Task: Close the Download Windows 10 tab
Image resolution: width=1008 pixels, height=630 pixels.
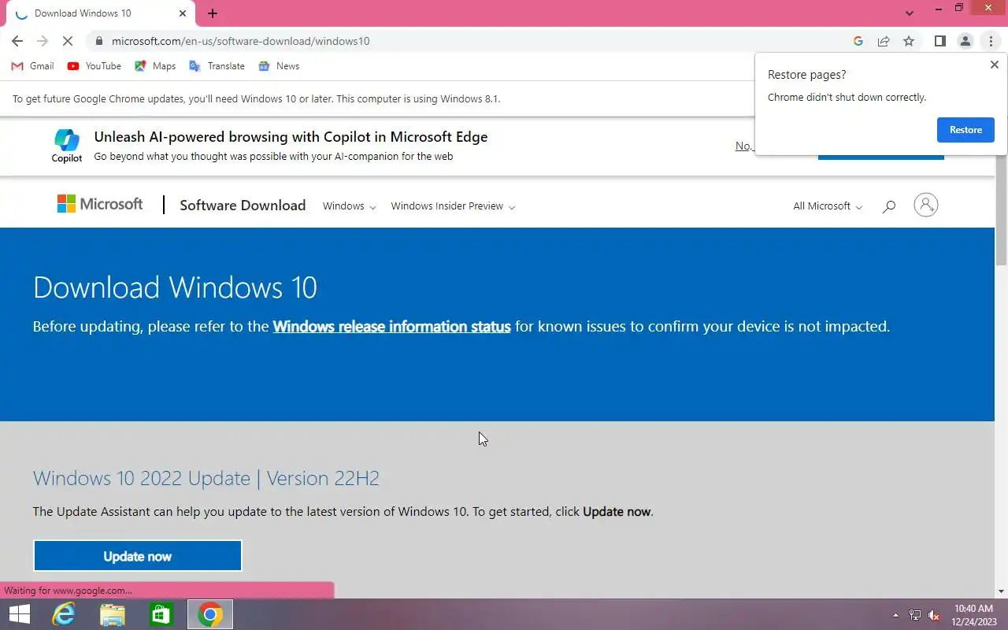Action: point(183,13)
